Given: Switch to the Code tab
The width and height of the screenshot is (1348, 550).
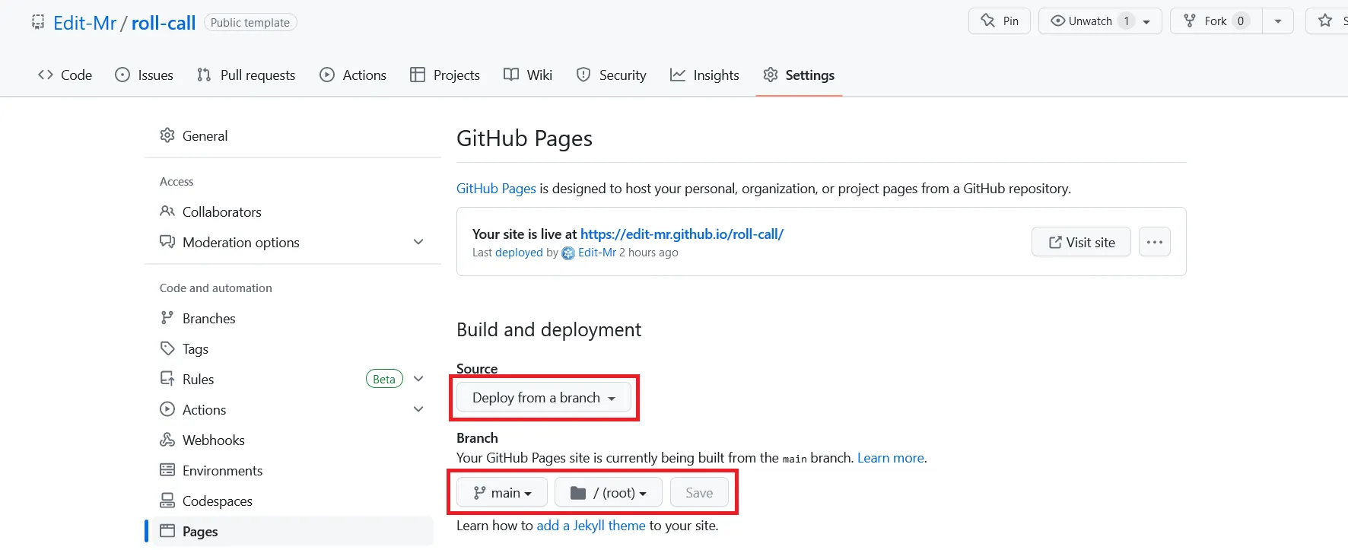Looking at the screenshot, I should pos(65,75).
